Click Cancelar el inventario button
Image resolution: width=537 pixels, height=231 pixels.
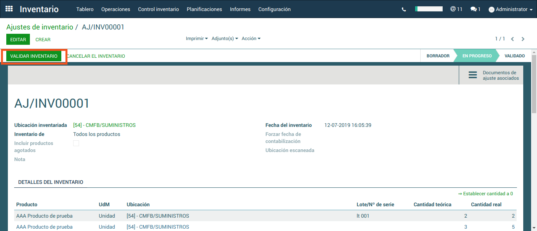point(96,56)
